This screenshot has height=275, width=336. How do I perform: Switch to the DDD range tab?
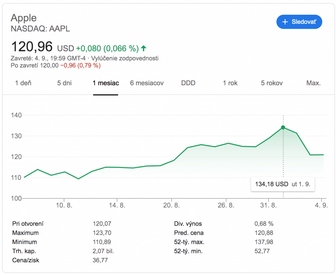pos(188,83)
